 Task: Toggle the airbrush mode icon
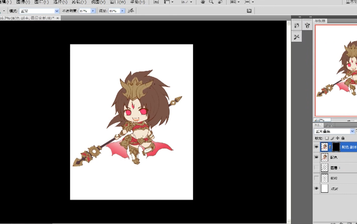131,11
